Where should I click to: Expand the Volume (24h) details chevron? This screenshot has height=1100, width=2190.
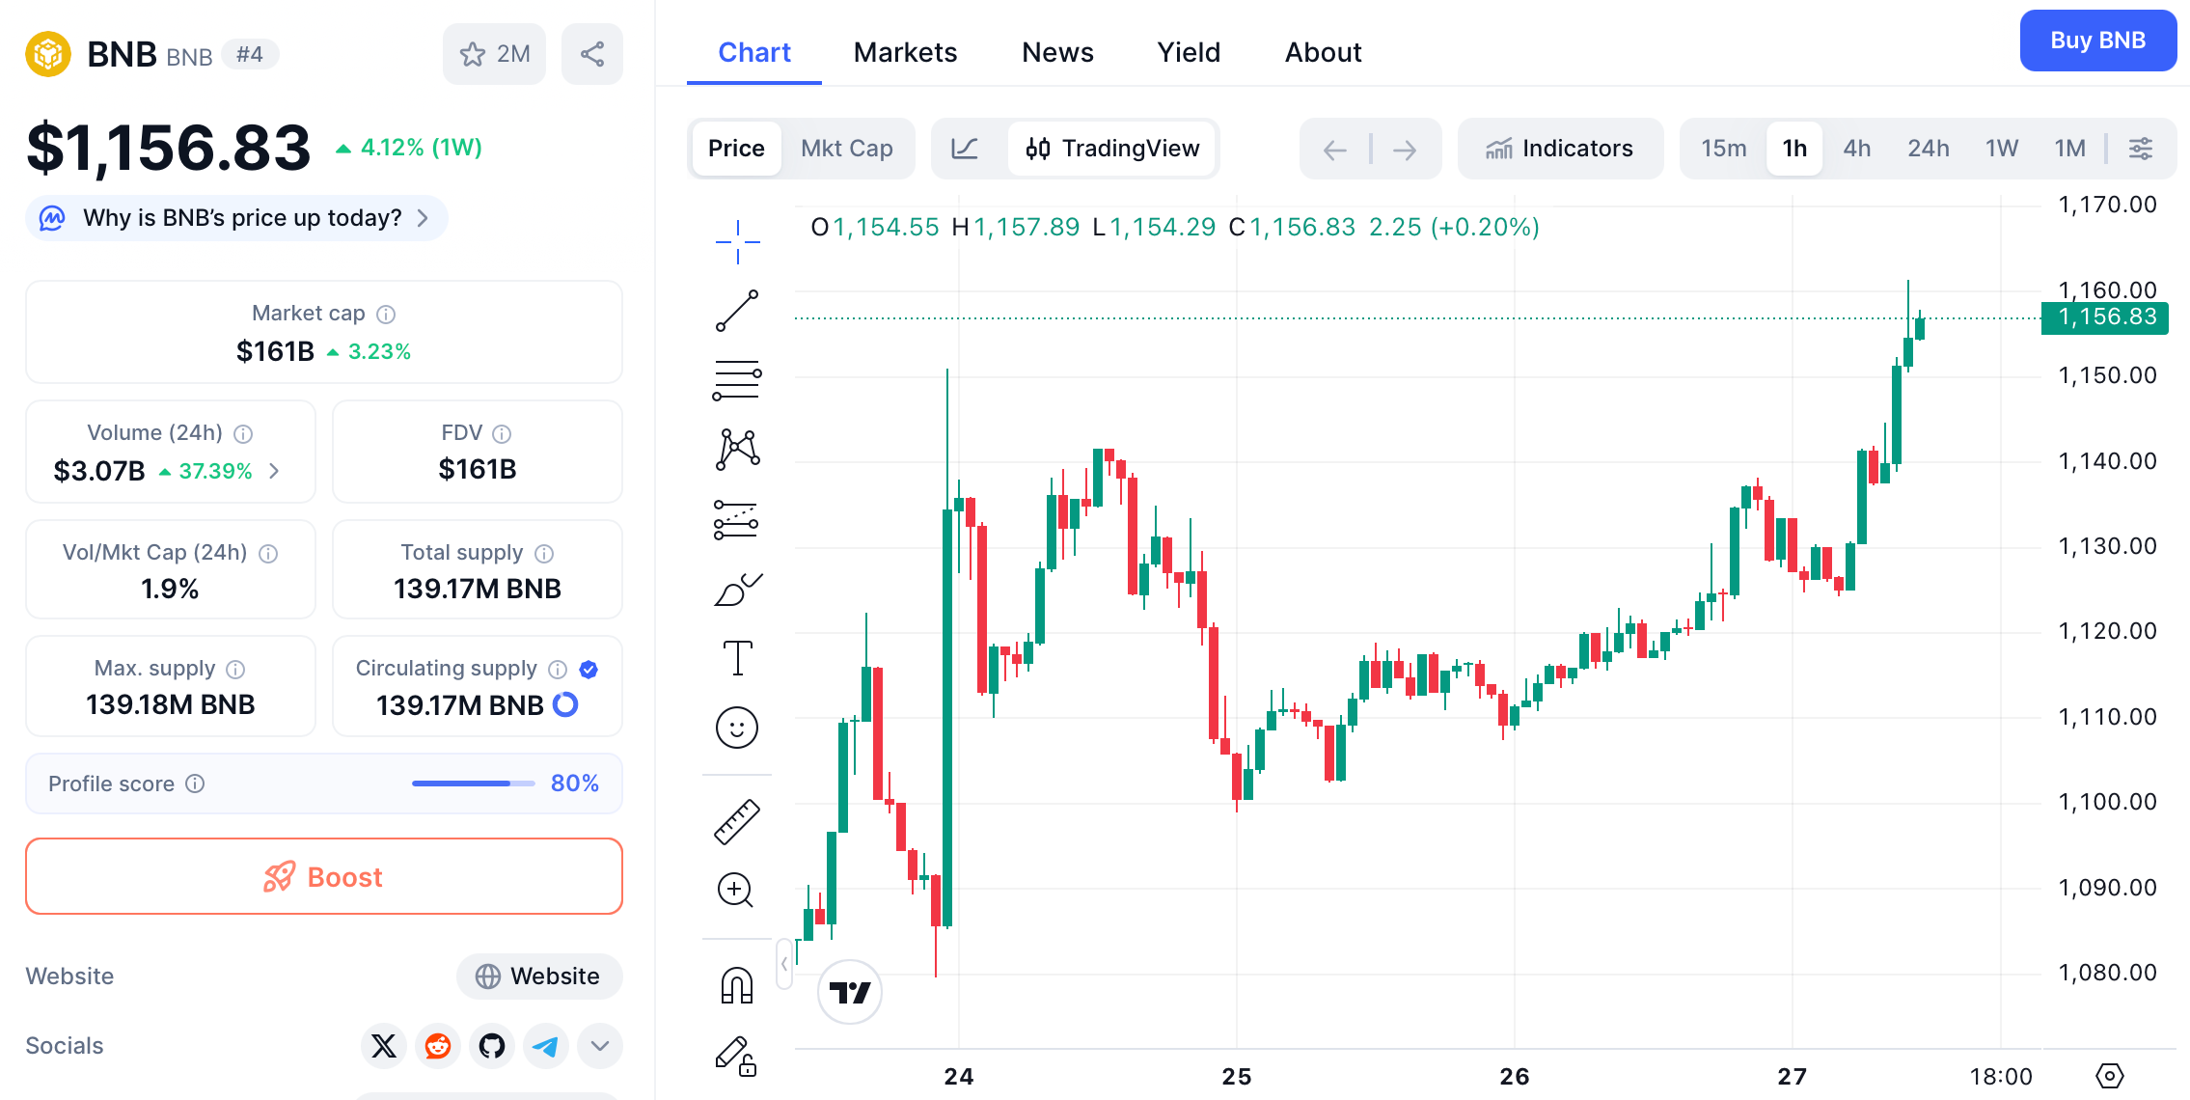tap(275, 471)
